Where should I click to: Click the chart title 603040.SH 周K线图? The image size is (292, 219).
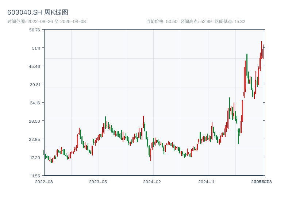point(38,12)
